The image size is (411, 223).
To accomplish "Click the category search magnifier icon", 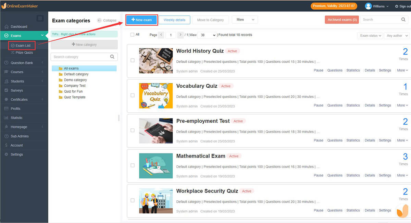I will pyautogui.click(x=112, y=57).
